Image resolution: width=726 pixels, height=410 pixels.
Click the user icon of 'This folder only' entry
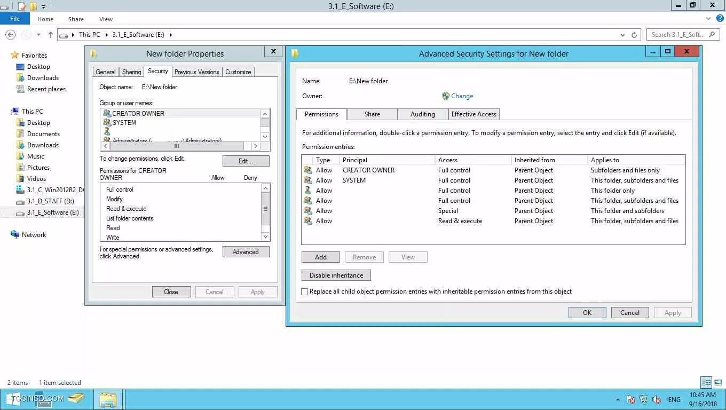[x=308, y=191]
